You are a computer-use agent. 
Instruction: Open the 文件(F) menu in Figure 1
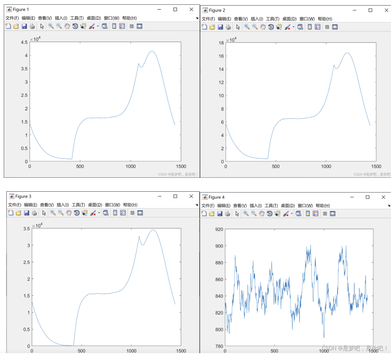point(12,18)
